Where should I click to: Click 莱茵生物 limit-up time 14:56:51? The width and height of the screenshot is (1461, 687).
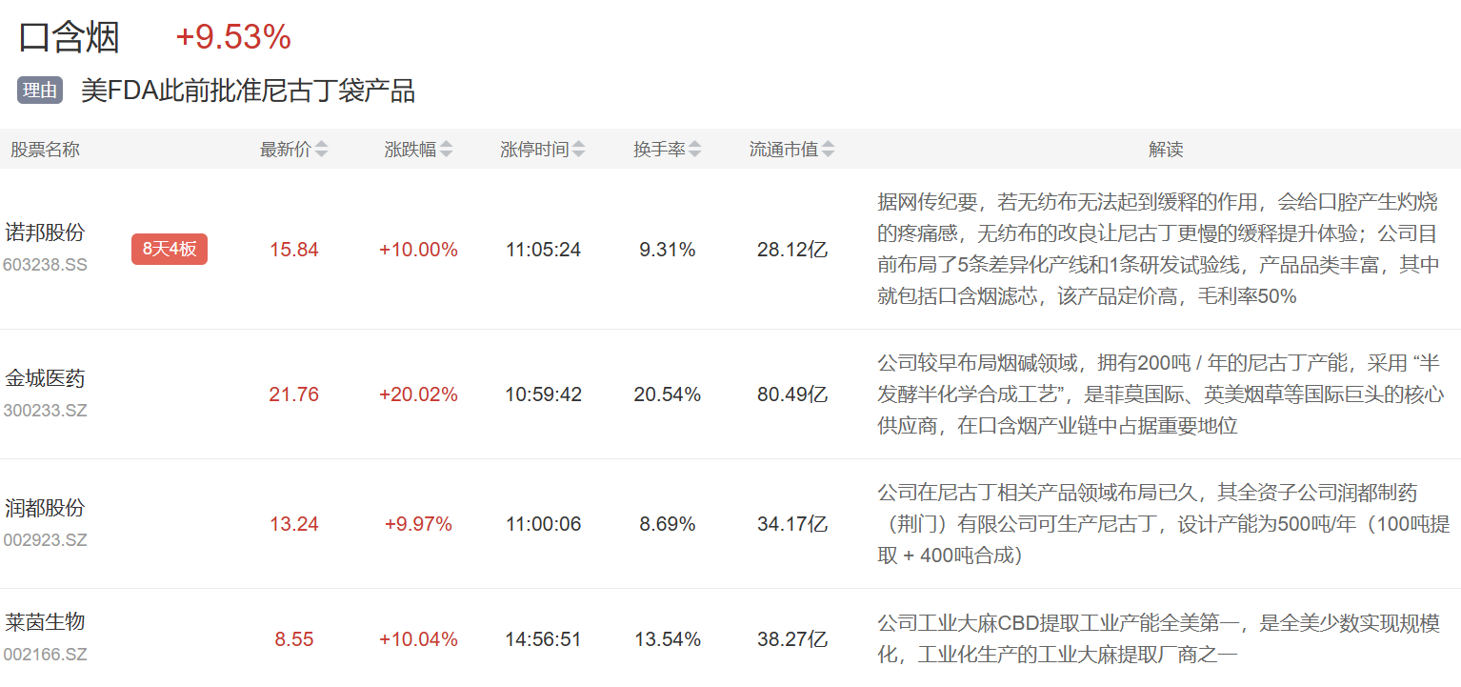click(x=543, y=639)
